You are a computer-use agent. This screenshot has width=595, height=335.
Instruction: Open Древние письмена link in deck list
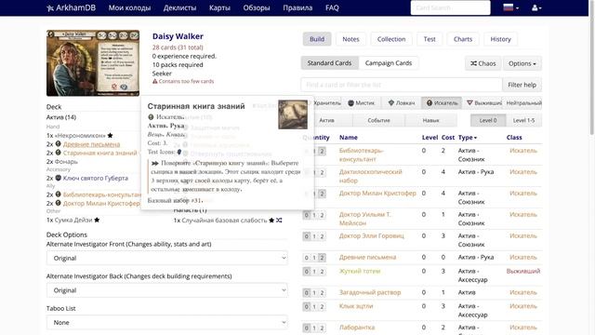[x=91, y=144]
